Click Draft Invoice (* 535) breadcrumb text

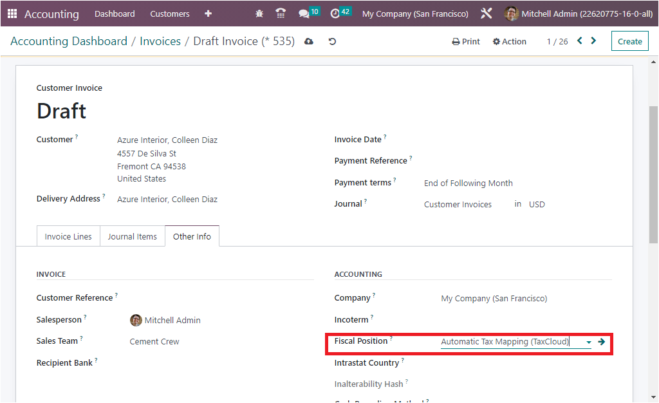[244, 41]
